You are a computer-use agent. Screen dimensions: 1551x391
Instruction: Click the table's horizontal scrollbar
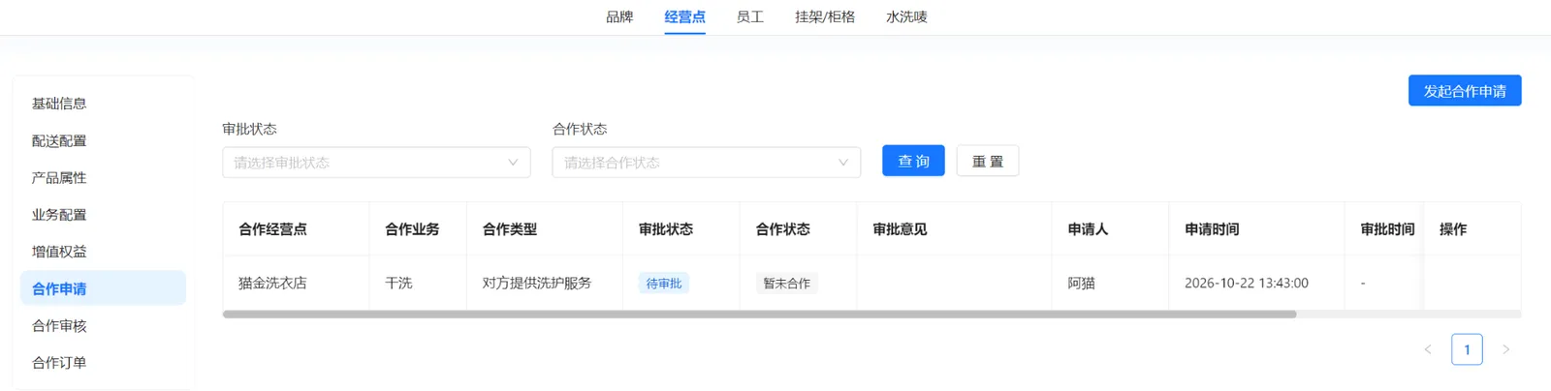[759, 315]
